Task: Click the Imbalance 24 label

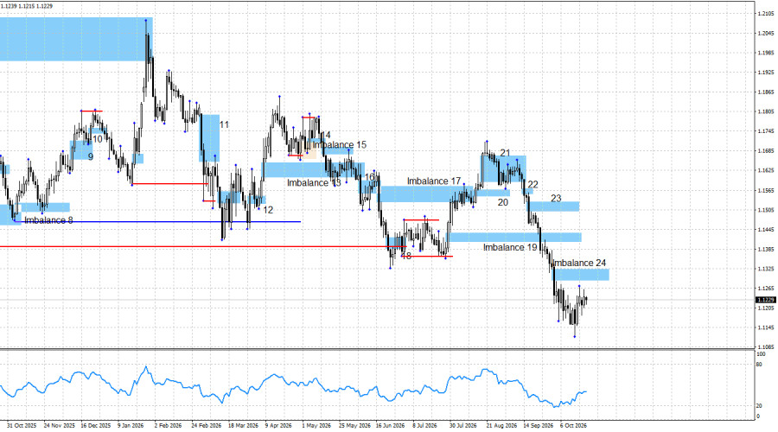Action: pyautogui.click(x=579, y=263)
